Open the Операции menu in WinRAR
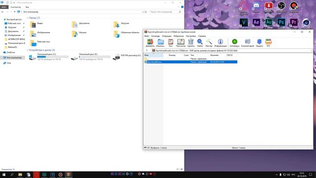Screen dimensions: 316x178 coord(167,36)
